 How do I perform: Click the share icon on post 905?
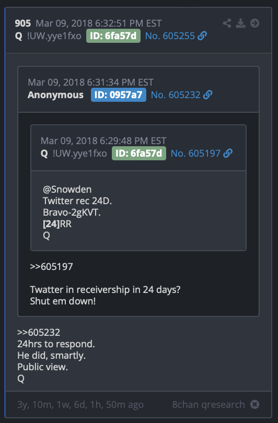(227, 23)
